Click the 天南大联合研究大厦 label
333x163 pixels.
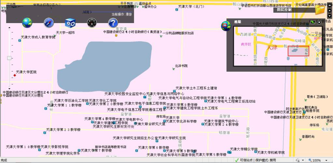pyautogui.click(x=150, y=124)
